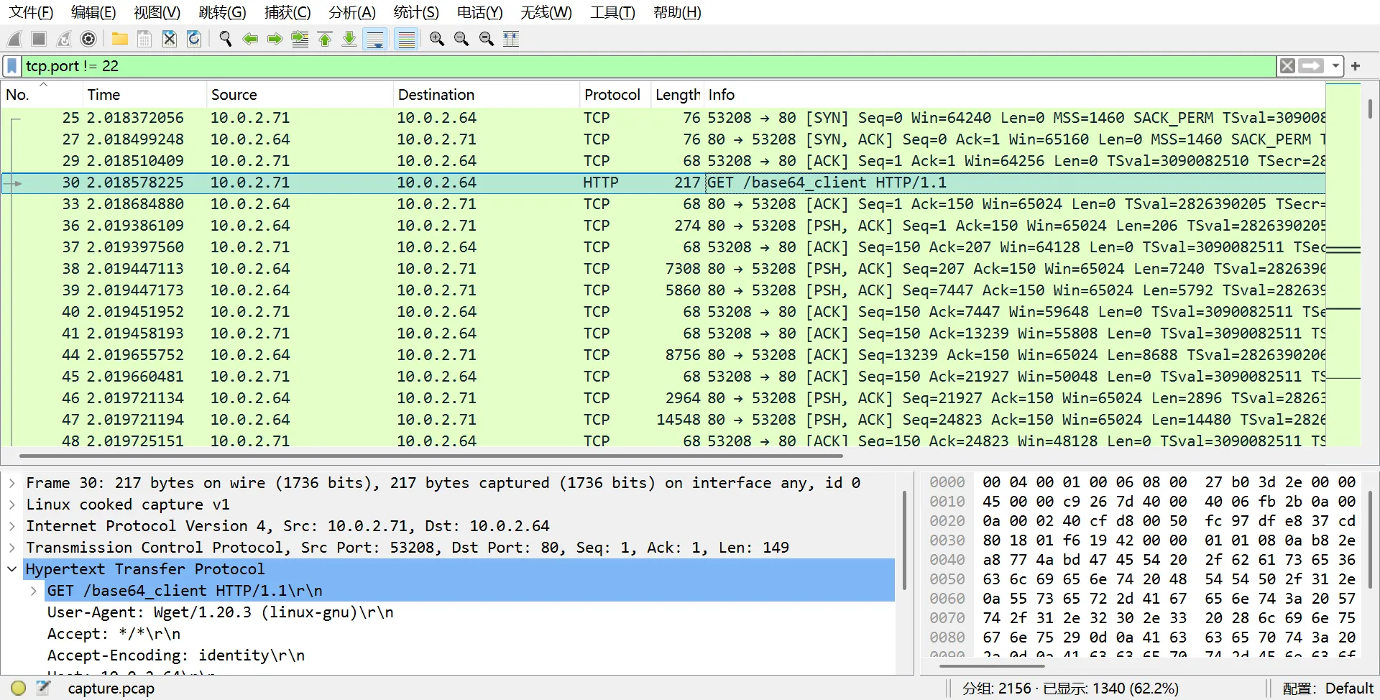This screenshot has height=700, width=1380.
Task: Jump to the first packet
Action: (x=325, y=39)
